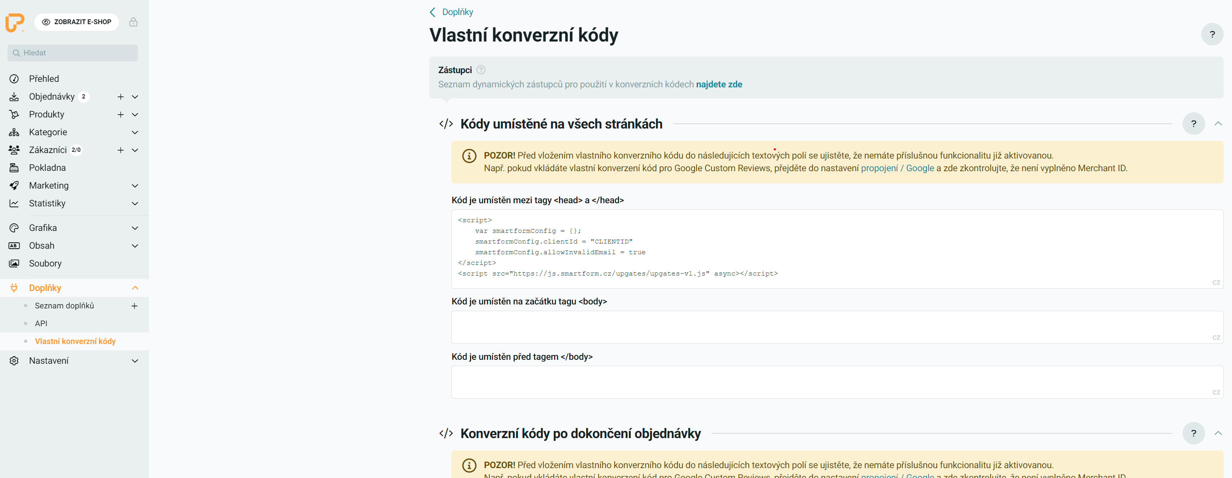Click the plus icon next to Zákazníci
This screenshot has height=478, width=1232.
click(121, 150)
